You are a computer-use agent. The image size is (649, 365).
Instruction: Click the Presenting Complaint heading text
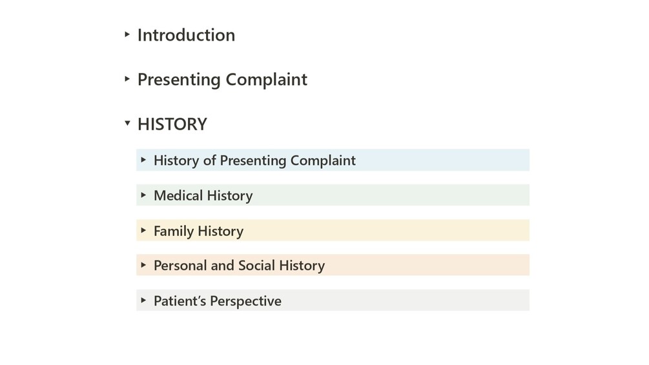click(222, 79)
